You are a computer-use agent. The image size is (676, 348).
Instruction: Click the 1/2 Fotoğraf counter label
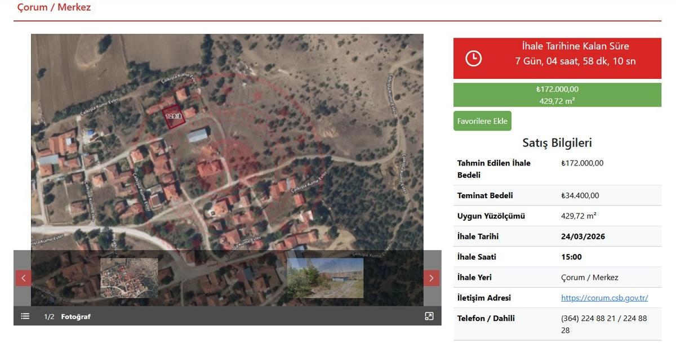pyautogui.click(x=67, y=316)
